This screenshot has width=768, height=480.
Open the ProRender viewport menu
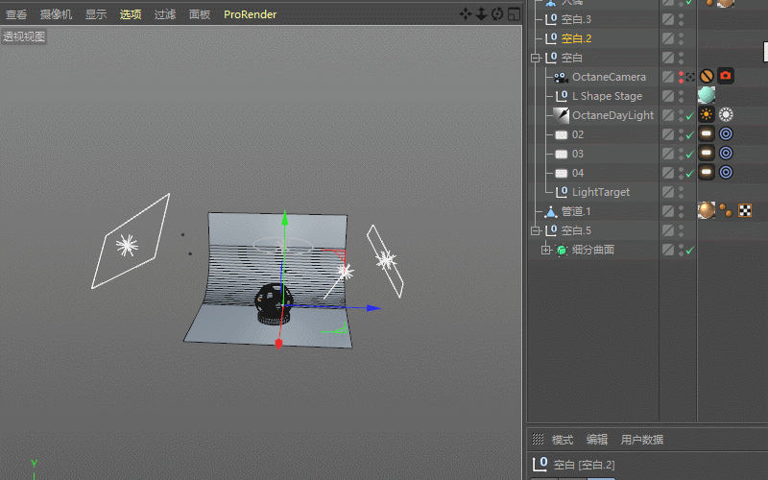(250, 14)
